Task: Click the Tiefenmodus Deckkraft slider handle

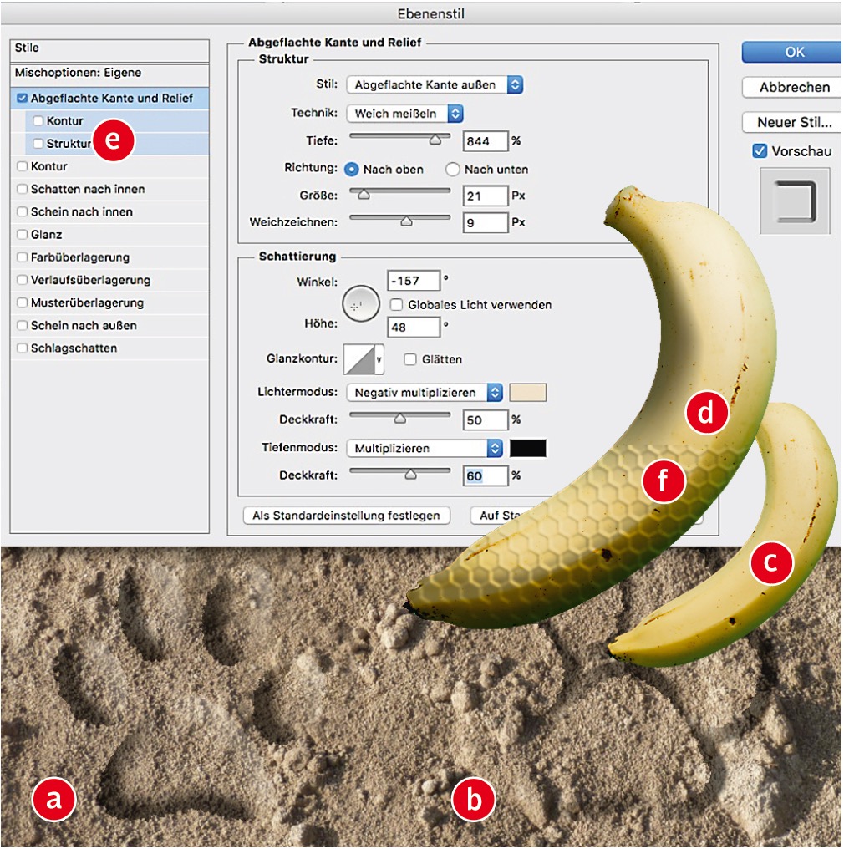Action: 411,475
